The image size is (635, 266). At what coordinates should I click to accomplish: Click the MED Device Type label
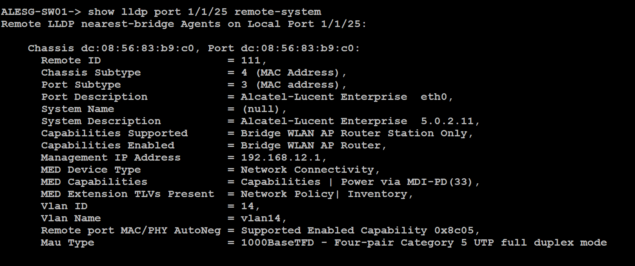pyautogui.click(x=91, y=170)
